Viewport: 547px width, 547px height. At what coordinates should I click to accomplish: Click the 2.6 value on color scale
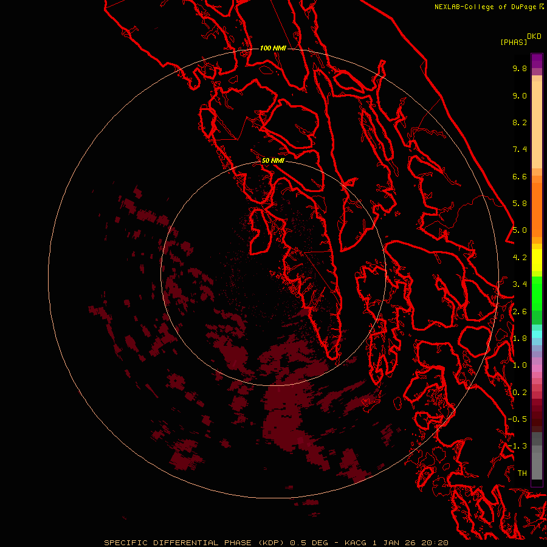[x=520, y=312]
